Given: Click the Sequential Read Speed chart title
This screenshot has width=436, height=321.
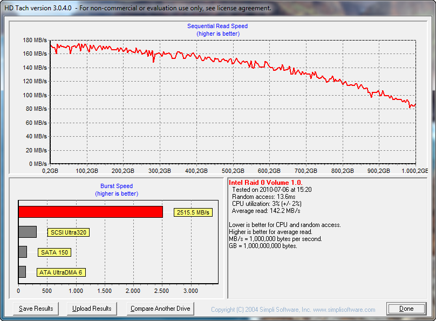Looking at the screenshot, I should tap(217, 26).
